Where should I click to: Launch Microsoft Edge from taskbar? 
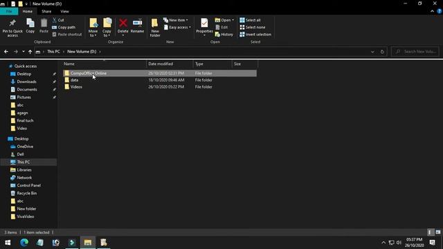click(24, 243)
